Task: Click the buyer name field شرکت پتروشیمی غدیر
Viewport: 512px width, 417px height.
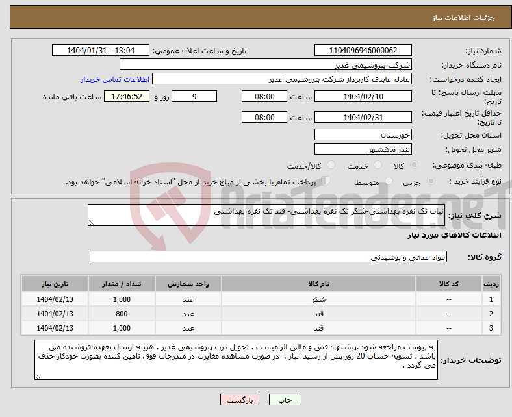Action: pyautogui.click(x=266, y=65)
